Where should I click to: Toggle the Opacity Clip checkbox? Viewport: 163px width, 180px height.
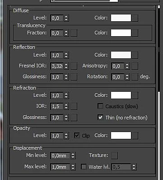(77, 136)
